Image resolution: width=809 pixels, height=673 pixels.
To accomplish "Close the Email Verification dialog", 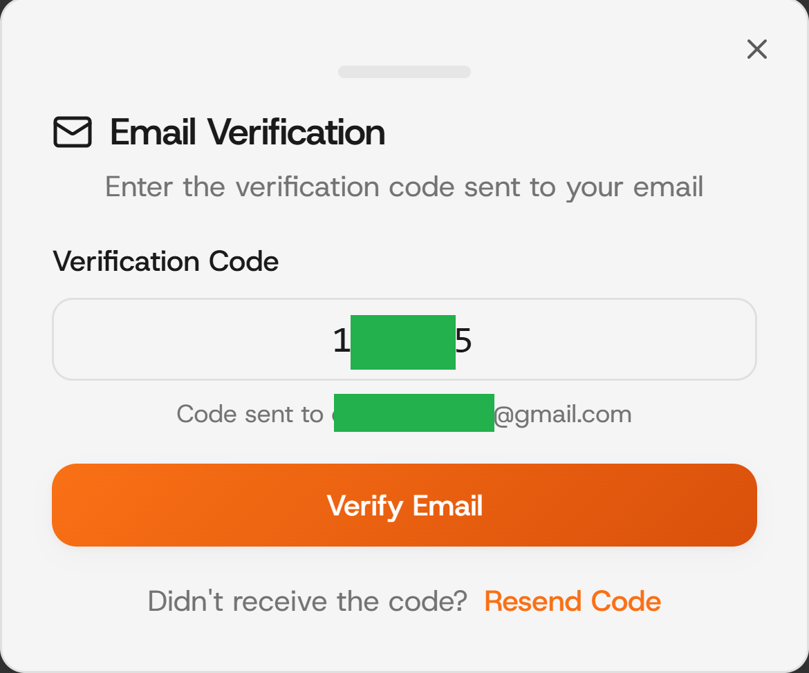I will [757, 49].
